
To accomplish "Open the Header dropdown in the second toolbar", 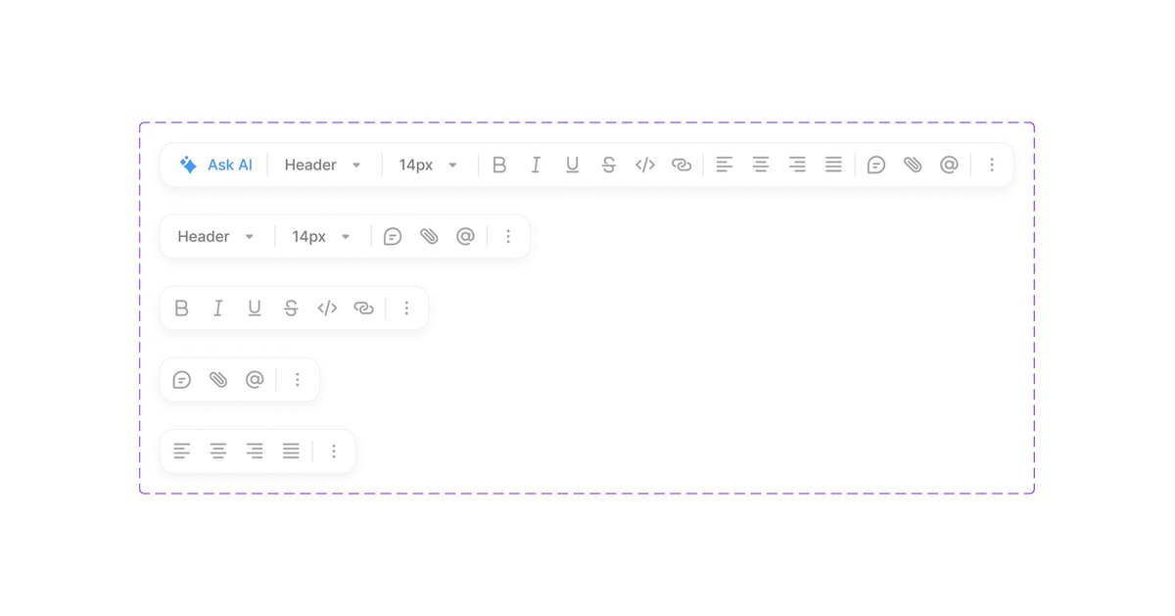I will pyautogui.click(x=215, y=236).
